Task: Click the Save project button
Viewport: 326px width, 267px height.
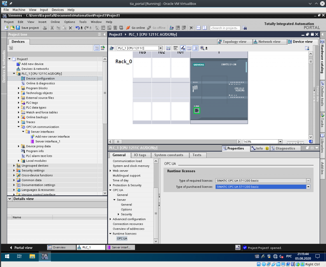Action: point(27,28)
